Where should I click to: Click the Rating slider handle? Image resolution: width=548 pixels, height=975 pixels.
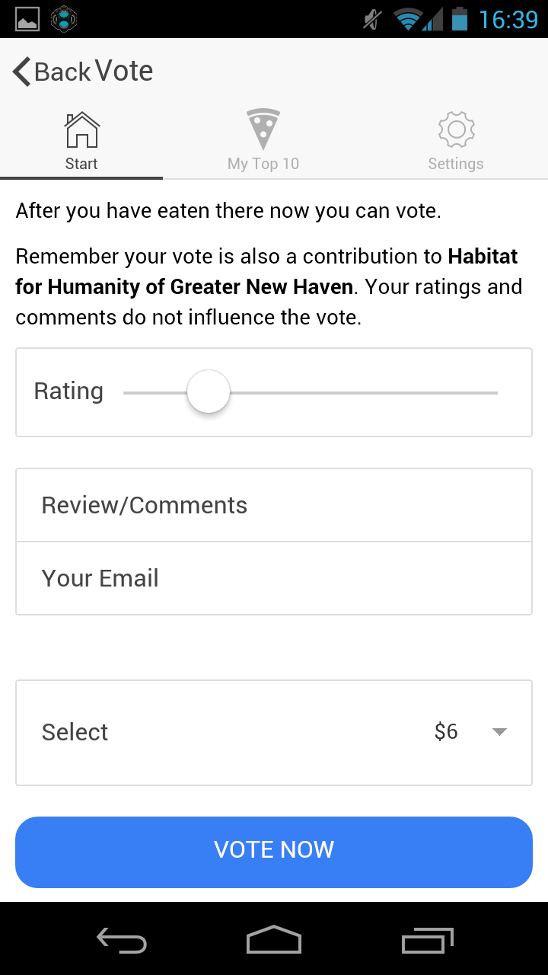tap(209, 392)
